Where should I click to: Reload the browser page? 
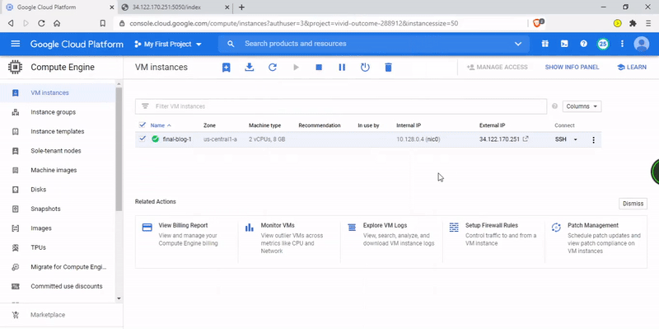[x=41, y=24]
